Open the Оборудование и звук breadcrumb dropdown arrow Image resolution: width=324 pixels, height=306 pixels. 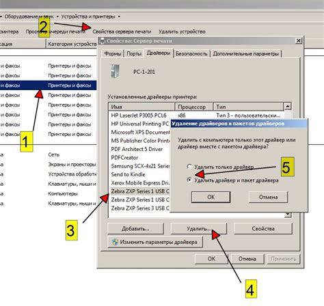pyautogui.click(x=57, y=16)
